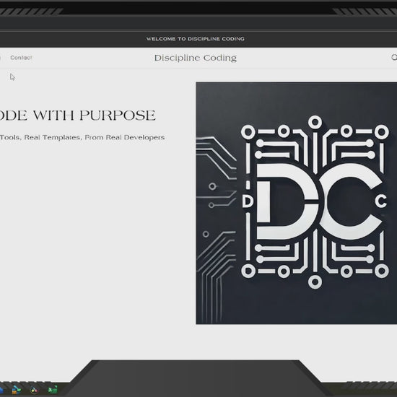Viewport: 397px width, 397px height.
Task: Click the small C beside the logo
Action: [380, 201]
